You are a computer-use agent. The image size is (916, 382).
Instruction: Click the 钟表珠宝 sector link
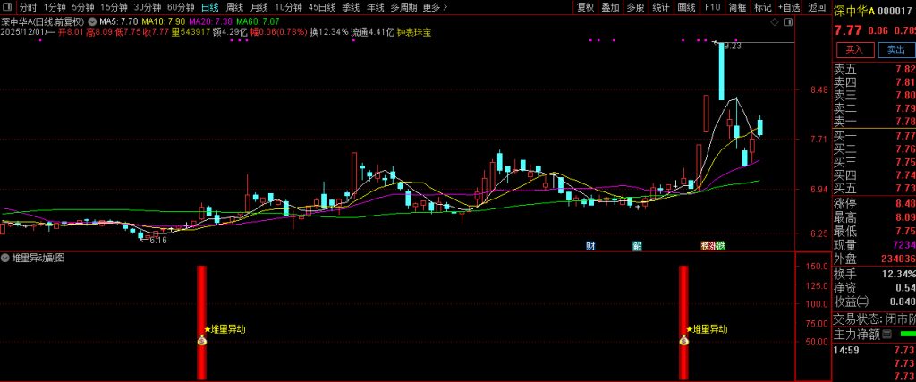tap(414, 33)
